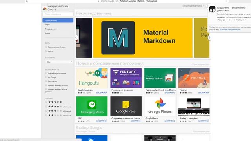The image size is (251, 141).
Task: Click БЕСПЛАТНО under Chrome Remote Desktop
Action: (169, 93)
